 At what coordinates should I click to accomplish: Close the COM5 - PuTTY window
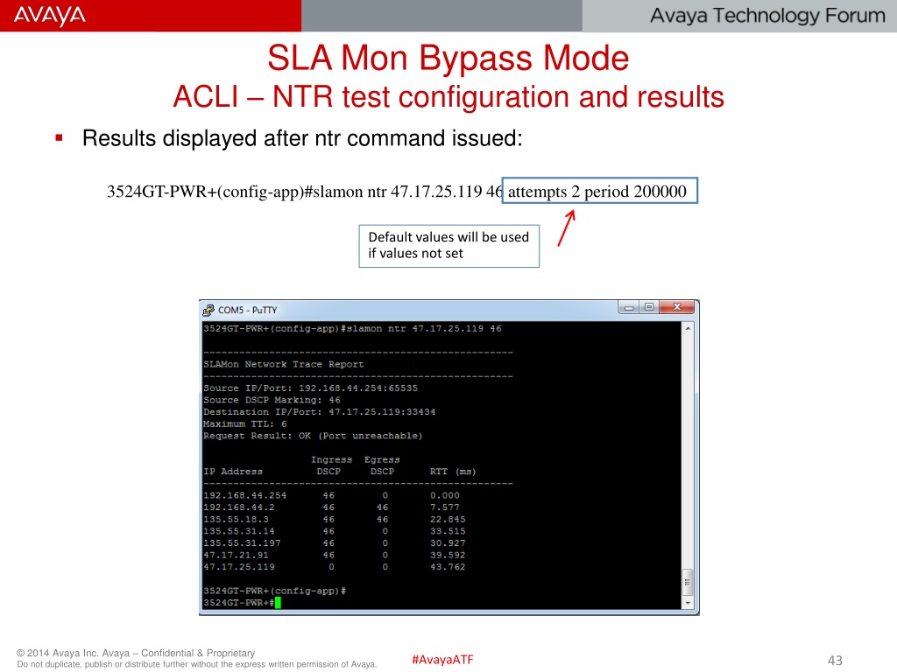[x=677, y=307]
